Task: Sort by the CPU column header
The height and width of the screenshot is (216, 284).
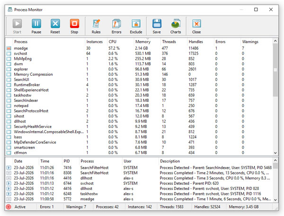Action: click(120, 42)
